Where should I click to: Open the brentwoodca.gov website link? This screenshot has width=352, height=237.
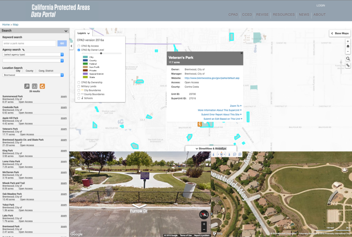coord(212,78)
